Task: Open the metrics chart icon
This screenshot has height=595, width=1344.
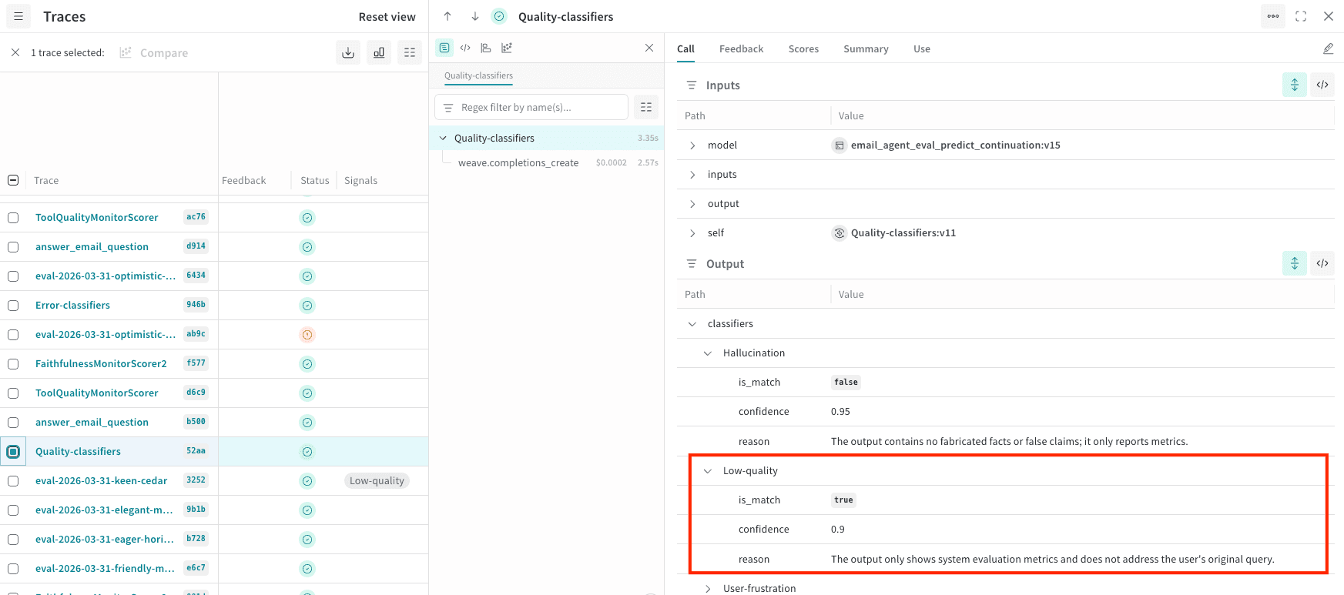Action: pyautogui.click(x=379, y=52)
